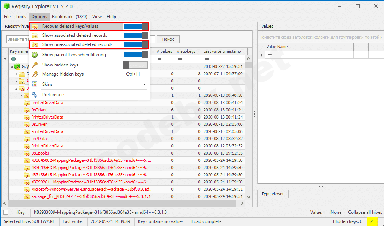
Task: Click the Registry Explorer green cube icon
Action: 6,6
